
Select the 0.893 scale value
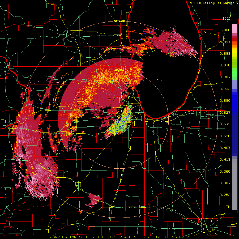tap(225, 53)
